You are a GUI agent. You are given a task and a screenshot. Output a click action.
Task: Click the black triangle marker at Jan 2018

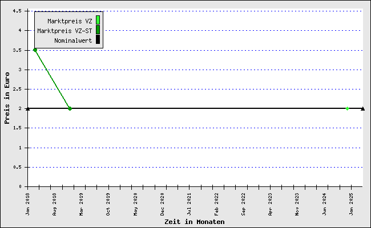28,109
